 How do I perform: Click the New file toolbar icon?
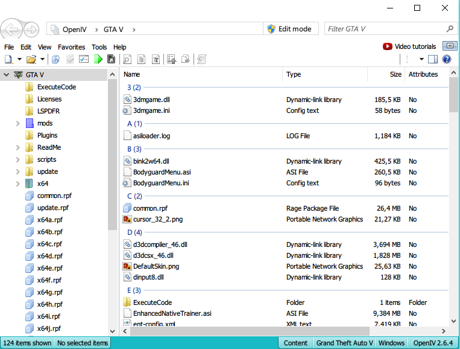tap(8, 59)
